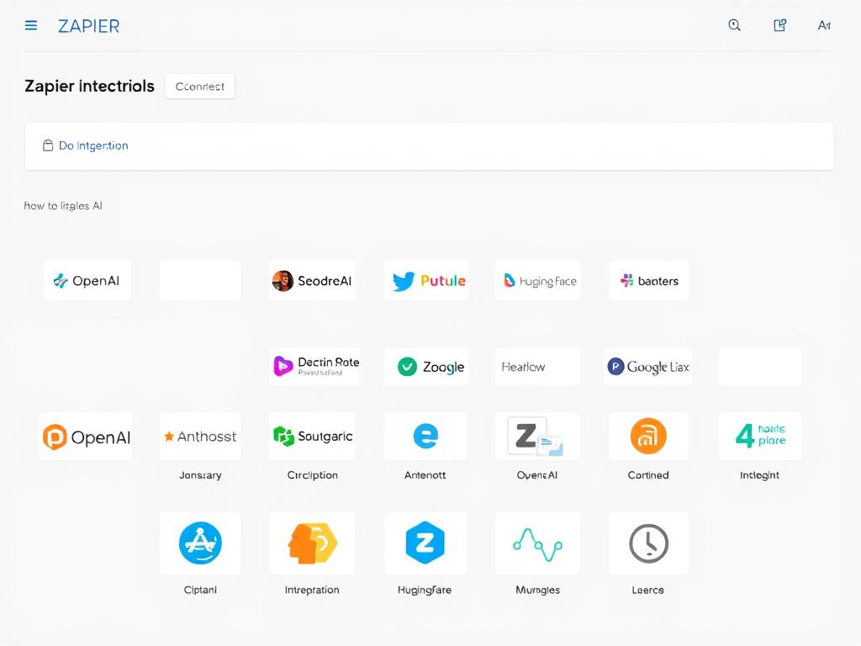
Task: Click the orange Cortined icon
Action: coord(648,436)
